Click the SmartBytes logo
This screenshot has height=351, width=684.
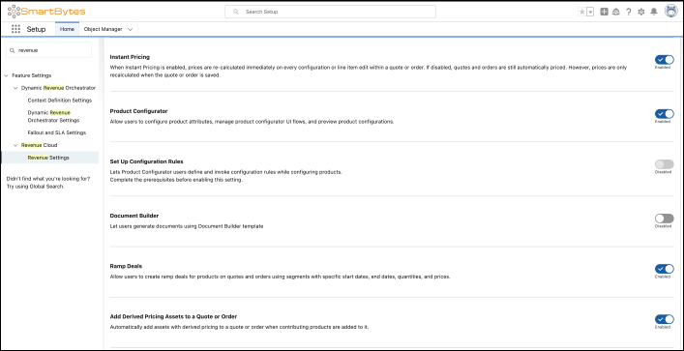[x=46, y=12]
